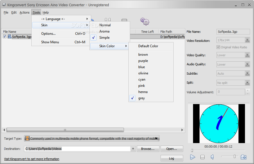The width and height of the screenshot is (254, 164).
Task: Open the Log button
Action: tap(172, 158)
